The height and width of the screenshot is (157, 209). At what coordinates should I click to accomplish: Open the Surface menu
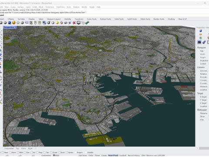click(20, 7)
